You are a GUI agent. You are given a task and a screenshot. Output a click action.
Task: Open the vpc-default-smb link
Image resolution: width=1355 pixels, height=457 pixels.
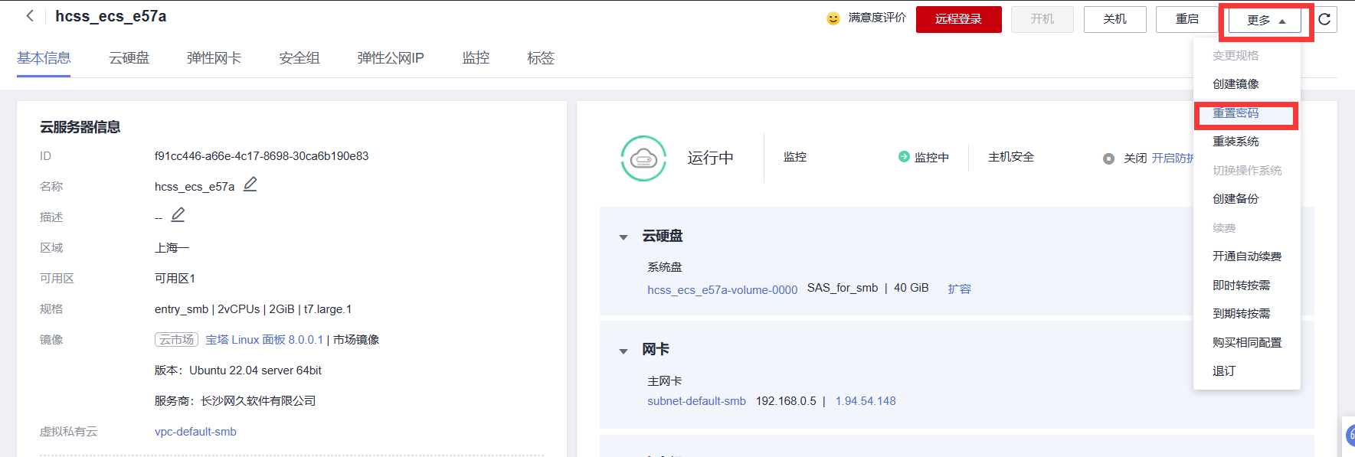click(x=195, y=432)
